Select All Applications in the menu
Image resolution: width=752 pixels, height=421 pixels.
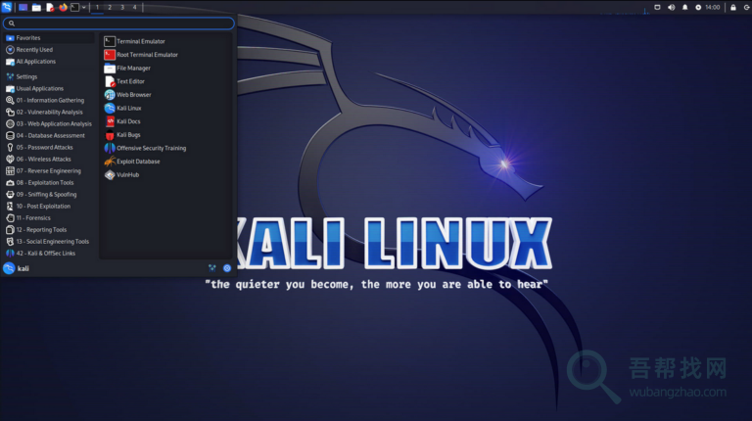tap(35, 61)
